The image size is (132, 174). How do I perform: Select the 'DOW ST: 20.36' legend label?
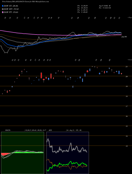[x=11, y=6]
